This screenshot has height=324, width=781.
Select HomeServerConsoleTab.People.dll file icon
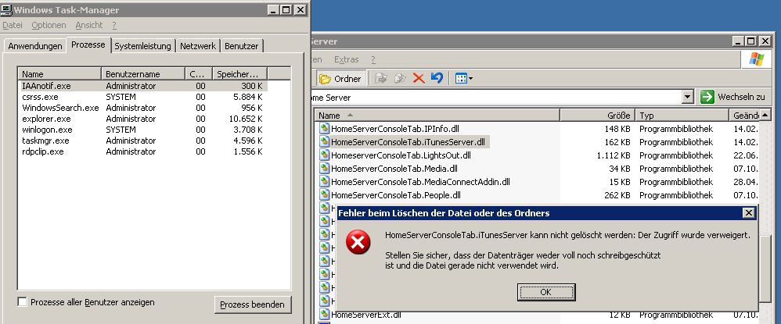tap(324, 195)
